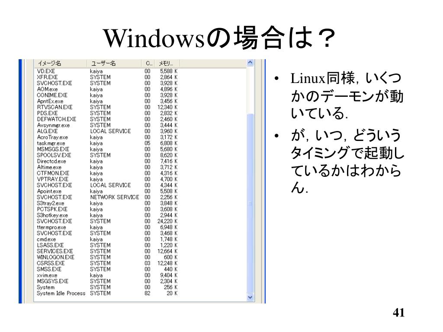Select the DEFWATCH.EXE process row
Screen dimensions: 443x332
[107, 119]
